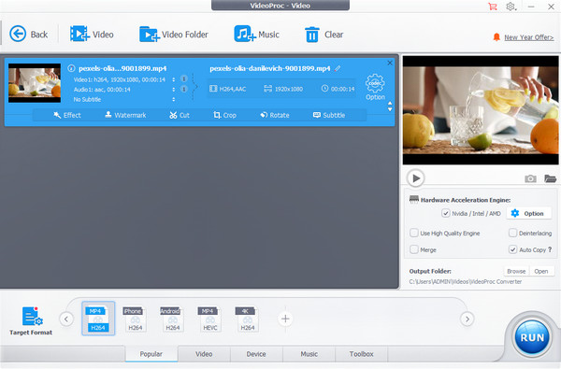Play the video preview
561x369 pixels.
pyautogui.click(x=415, y=178)
